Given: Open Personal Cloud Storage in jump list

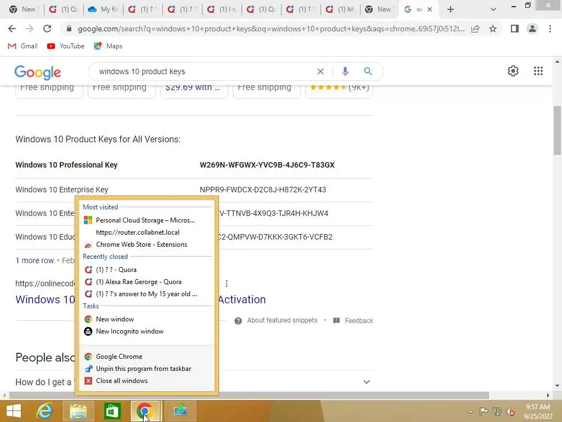Looking at the screenshot, I should coord(145,220).
